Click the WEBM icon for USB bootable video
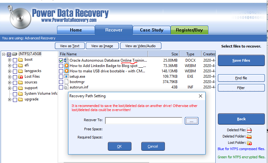This screenshot has height=163, width=268. coord(66,71)
